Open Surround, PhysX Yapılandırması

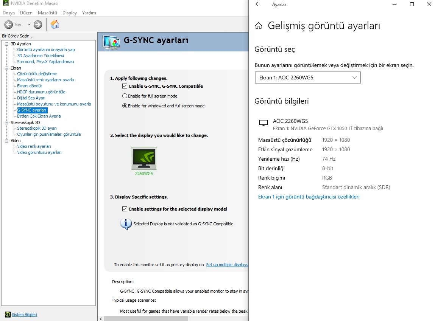coord(45,62)
